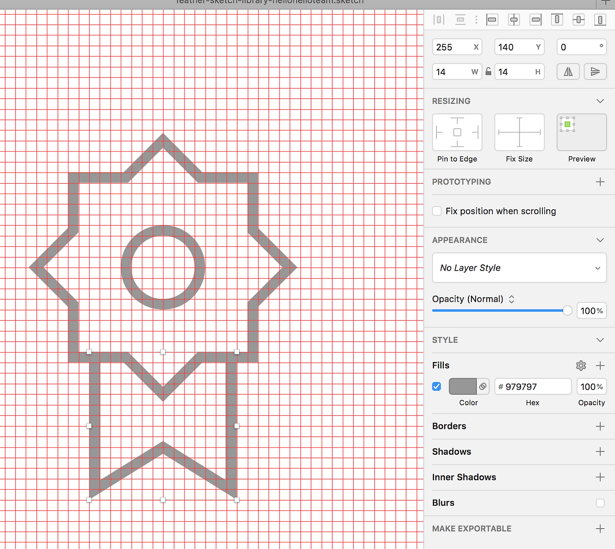Add a new Shadows entry
Screen dimensions: 615x549
[x=600, y=451]
